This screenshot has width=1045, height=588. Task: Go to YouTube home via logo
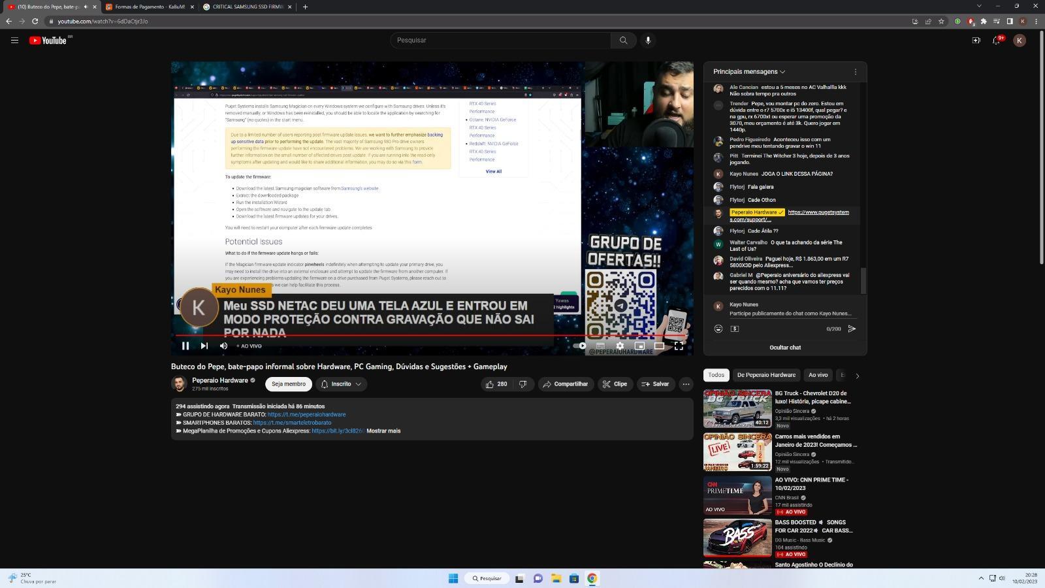[48, 41]
